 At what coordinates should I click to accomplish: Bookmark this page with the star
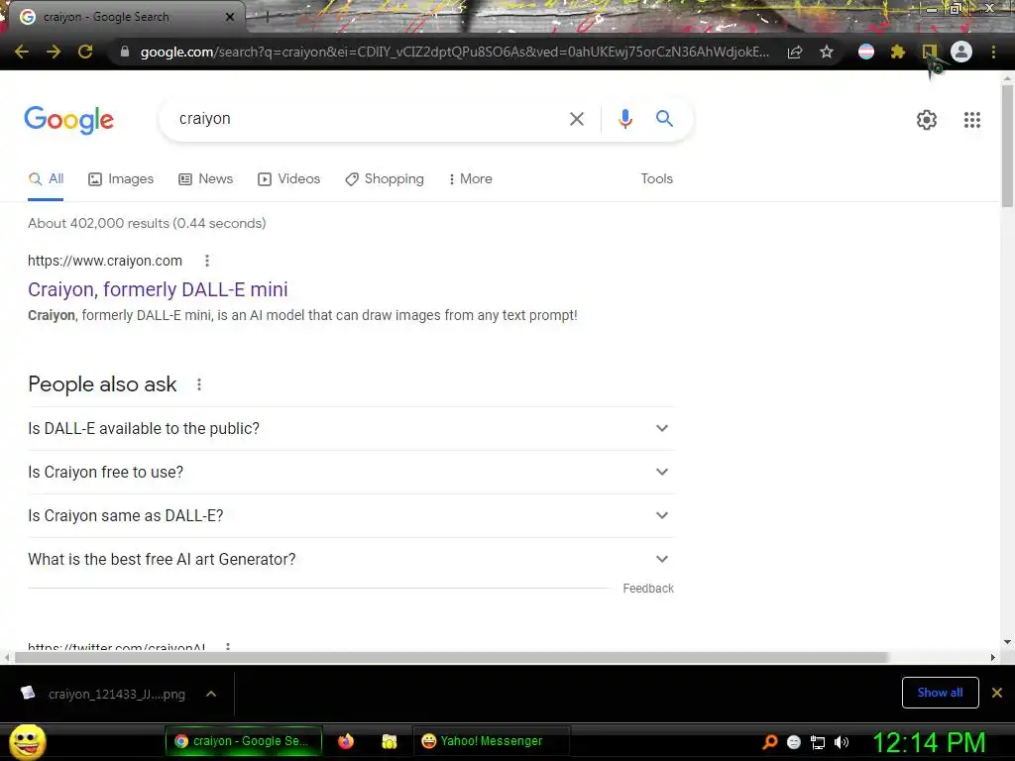point(827,52)
